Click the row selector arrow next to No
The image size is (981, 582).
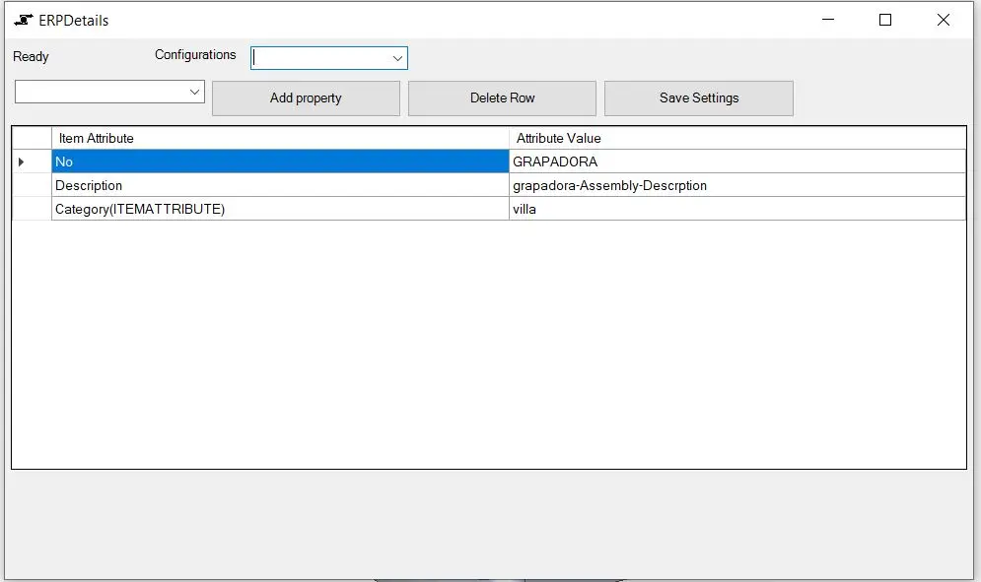20,162
